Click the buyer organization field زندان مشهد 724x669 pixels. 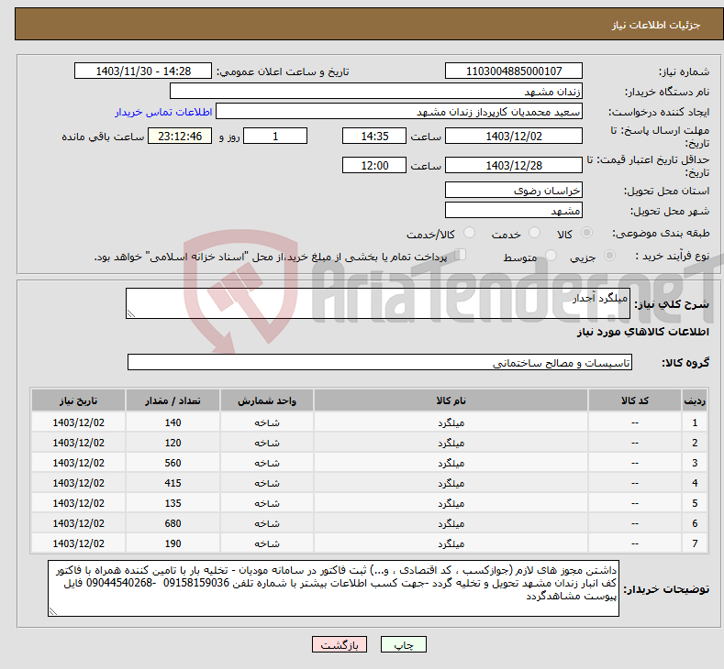click(376, 92)
